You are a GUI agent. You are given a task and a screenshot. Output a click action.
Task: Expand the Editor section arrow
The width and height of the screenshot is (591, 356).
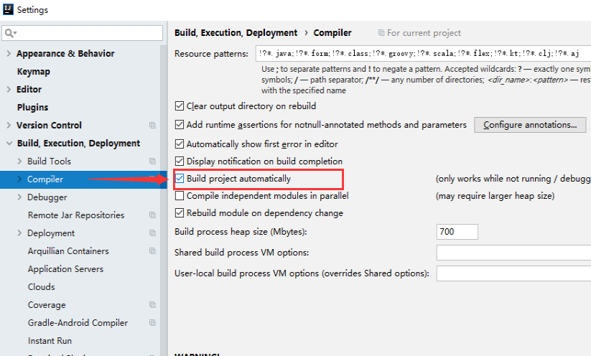(9, 89)
